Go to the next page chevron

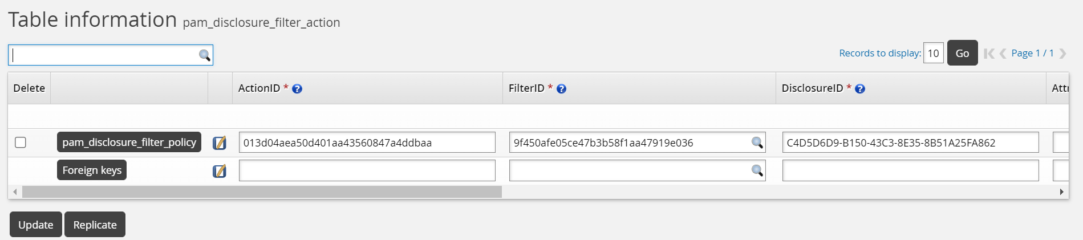coord(1062,54)
